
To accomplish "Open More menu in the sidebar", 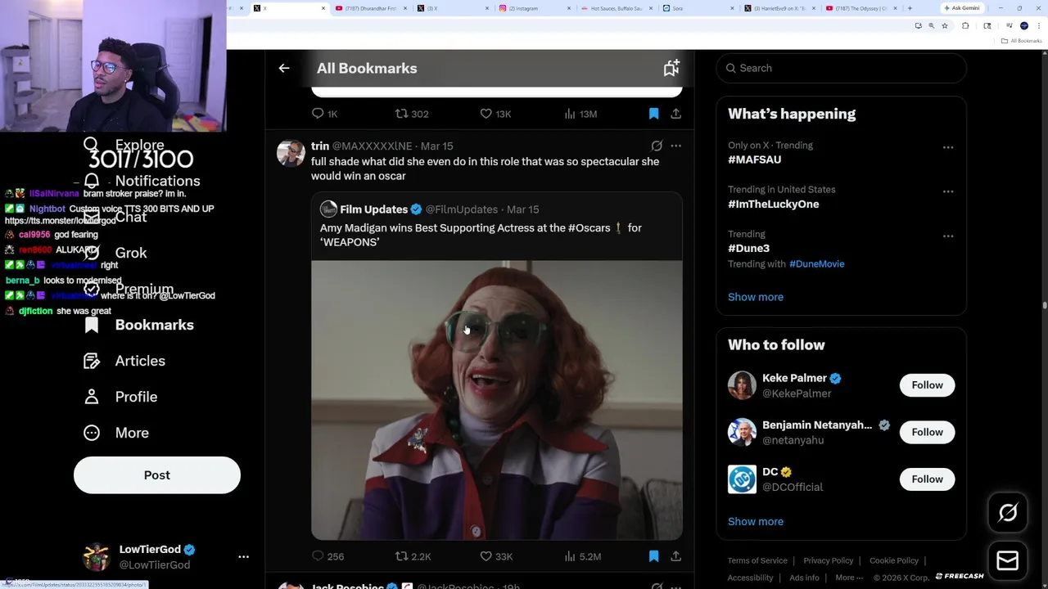I will pos(116,433).
